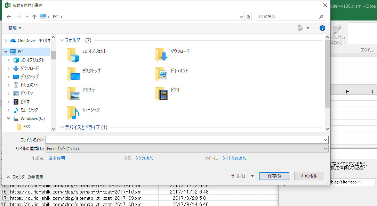Expand 3D オブジェクト tree node
Image resolution: width=377 pixels, height=206 pixels.
(x=9, y=60)
